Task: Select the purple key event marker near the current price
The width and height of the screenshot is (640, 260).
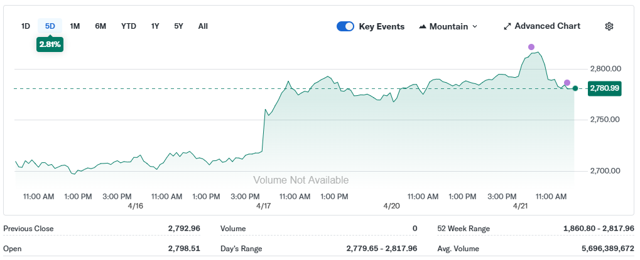Action: pyautogui.click(x=567, y=83)
